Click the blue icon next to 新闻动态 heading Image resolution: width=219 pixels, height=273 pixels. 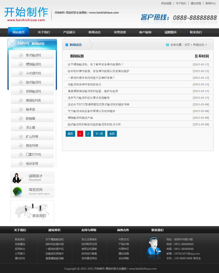tap(67, 45)
